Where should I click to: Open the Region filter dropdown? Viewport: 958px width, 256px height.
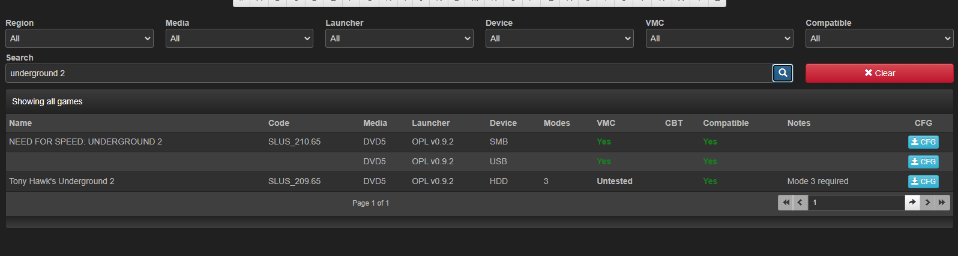[79, 38]
